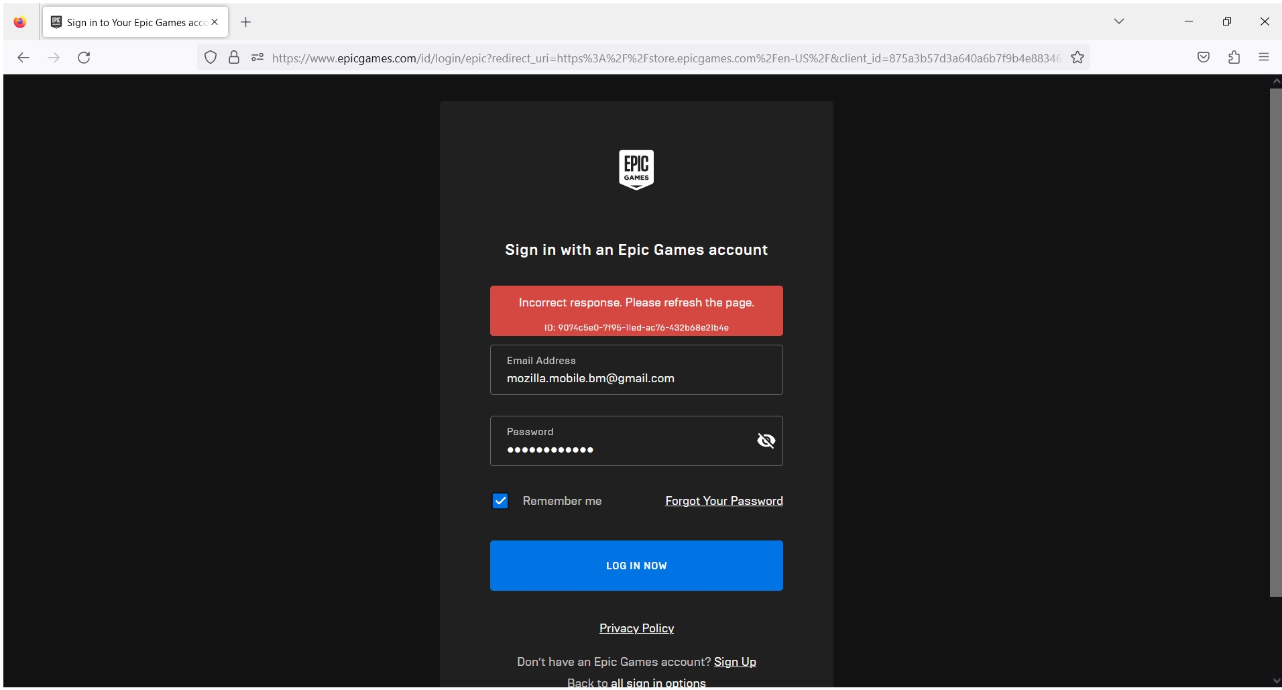This screenshot has height=690, width=1282.
Task: Open a new tab with the plus icon
Action: (245, 21)
